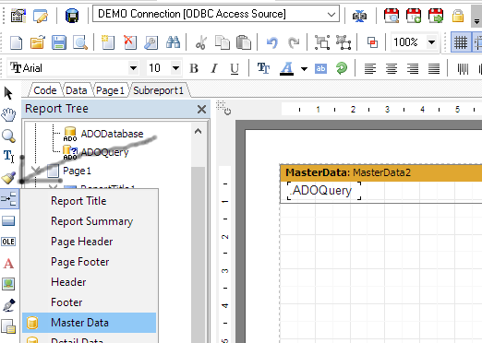Viewport: 482px width, 343px height.
Task: Select the Zoom magnifier tool
Action: [x=8, y=136]
